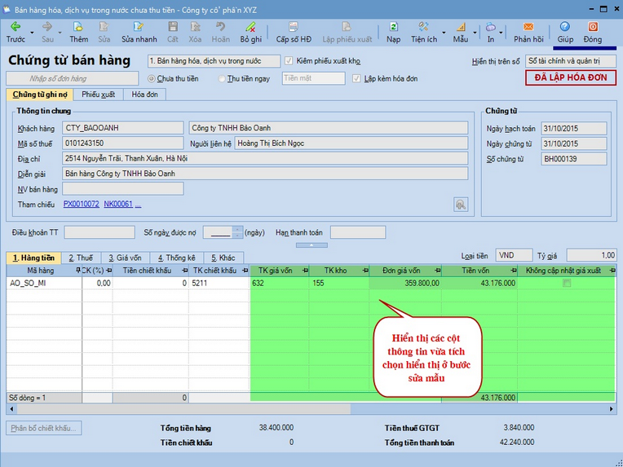Open reference link PX0010072

click(81, 204)
